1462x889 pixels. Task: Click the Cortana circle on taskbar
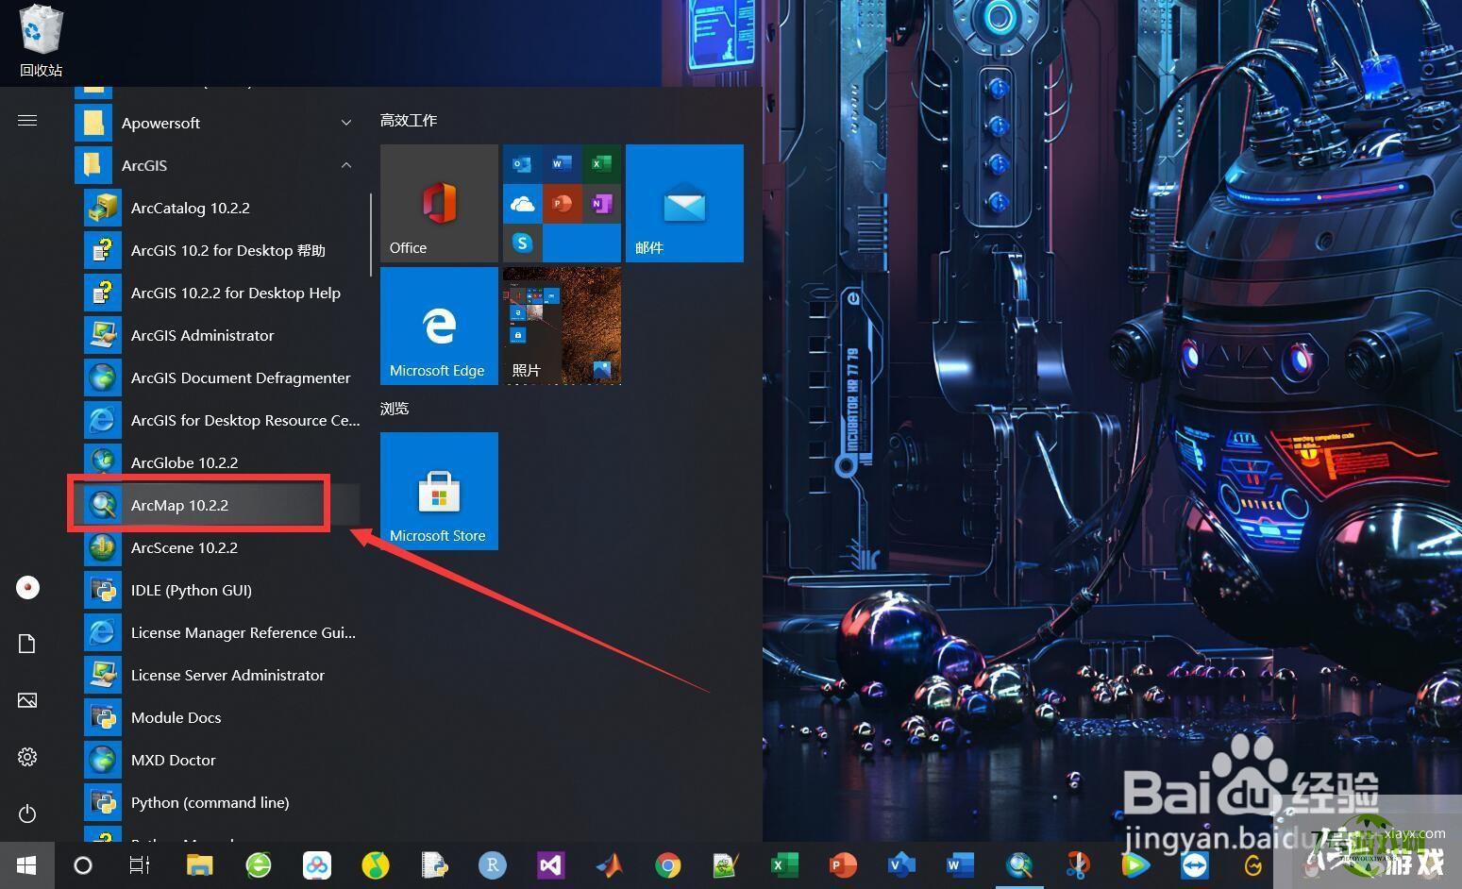click(x=83, y=864)
